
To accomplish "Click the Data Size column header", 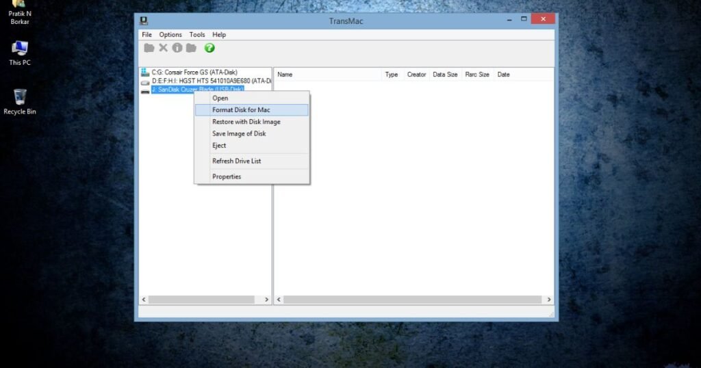I will (x=445, y=75).
